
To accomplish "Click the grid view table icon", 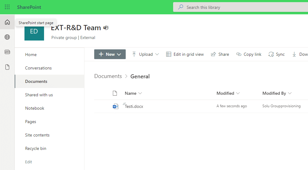I will pyautogui.click(x=169, y=54).
